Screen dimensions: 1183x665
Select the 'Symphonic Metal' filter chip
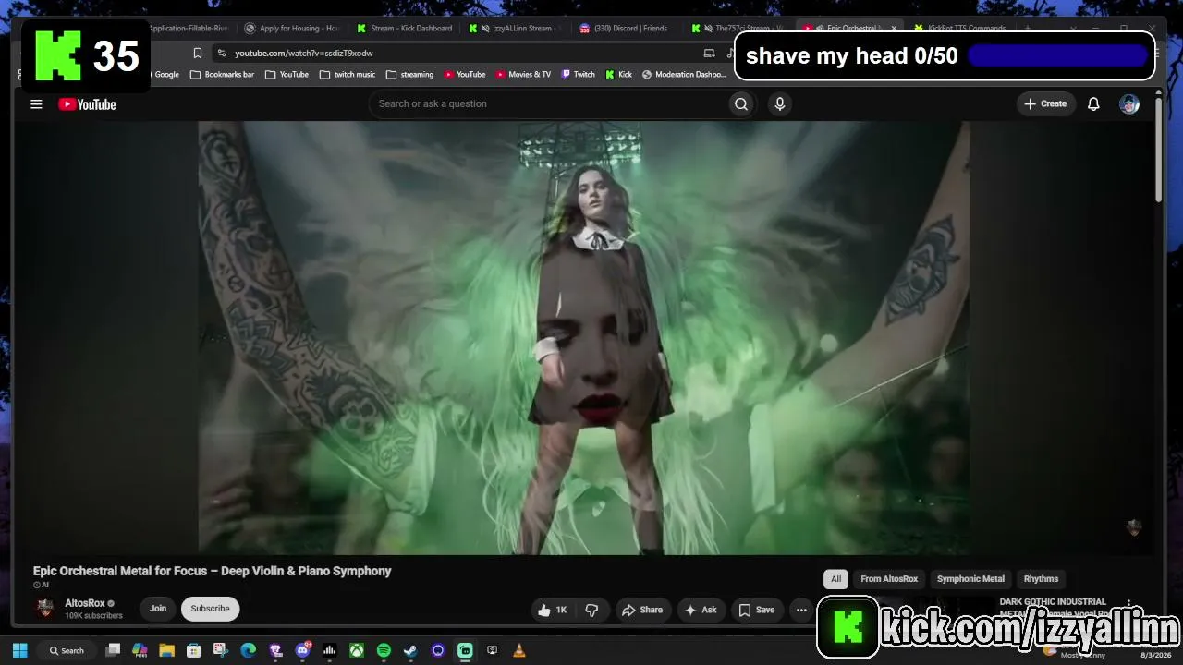(x=970, y=579)
